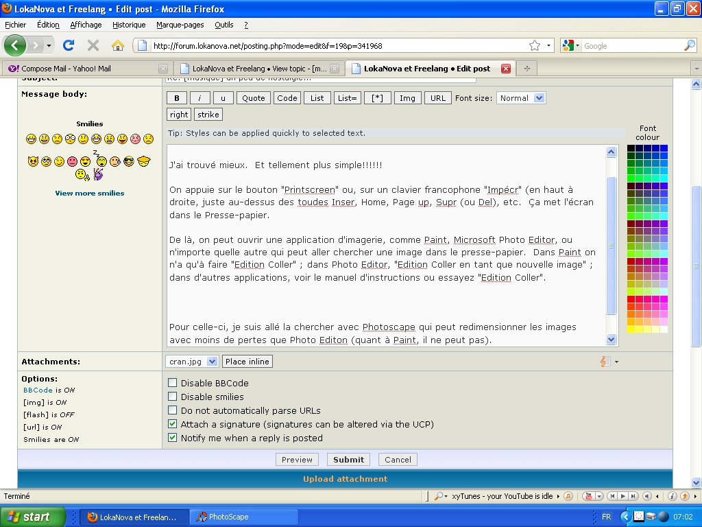The image size is (702, 527).
Task: Go to previous track in xyTunes
Action: [612, 496]
